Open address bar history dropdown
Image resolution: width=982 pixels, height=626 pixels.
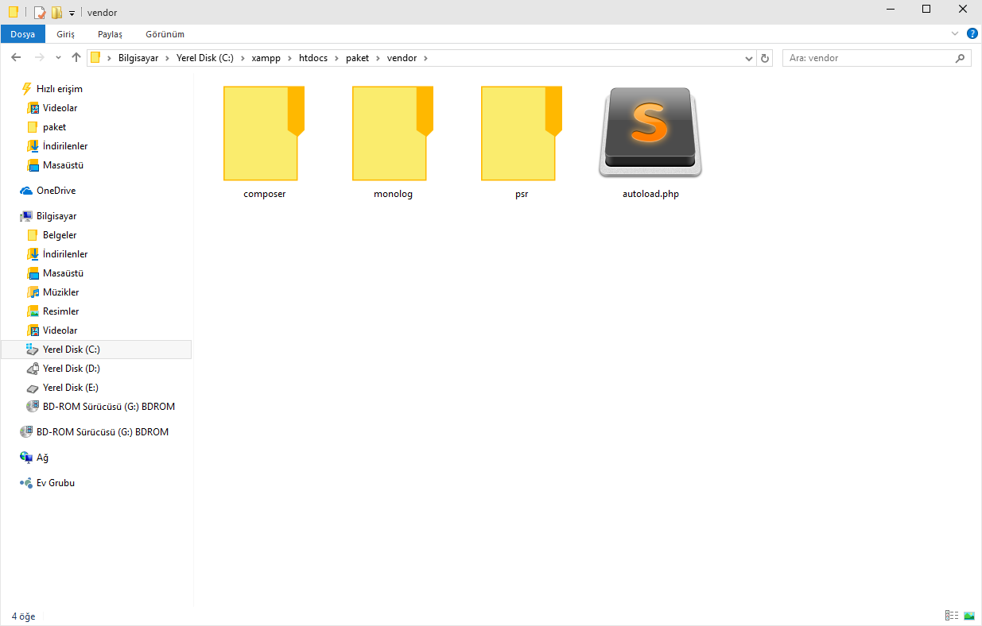[749, 58]
